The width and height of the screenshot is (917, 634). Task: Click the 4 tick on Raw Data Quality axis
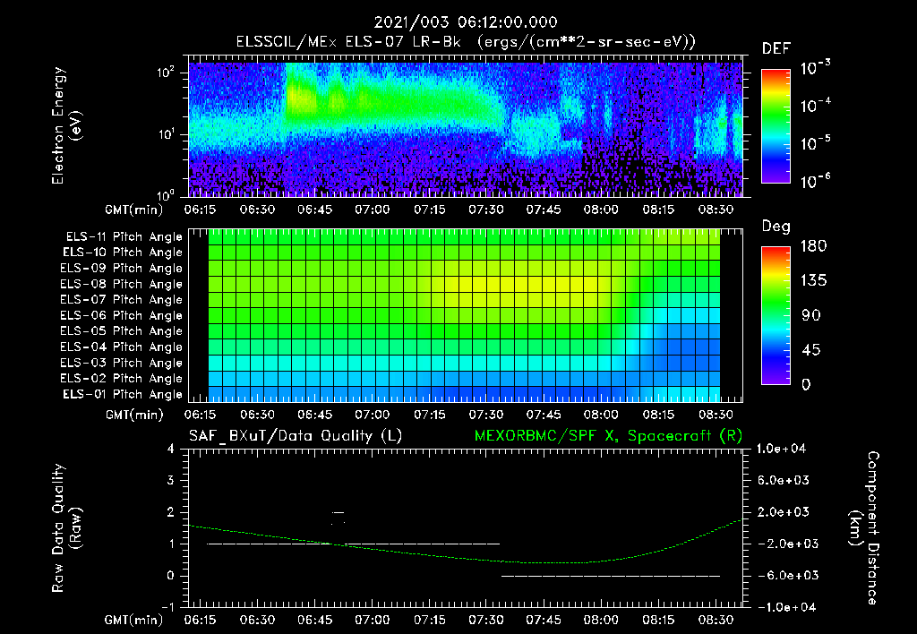[171, 450]
